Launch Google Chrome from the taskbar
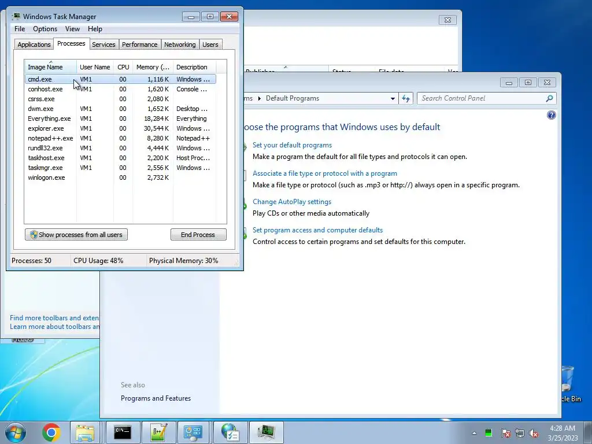 tap(51, 432)
